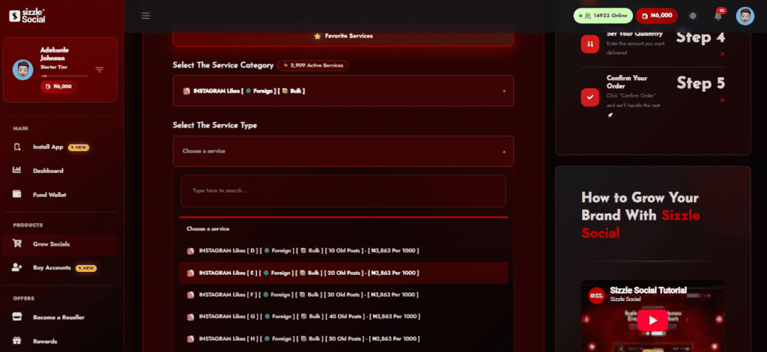Image resolution: width=767 pixels, height=352 pixels.
Task: Click the Step 5 confirm checkmark icon
Action: 590,97
